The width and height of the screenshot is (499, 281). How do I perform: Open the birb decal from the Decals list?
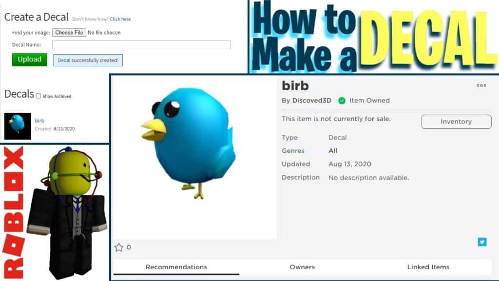[39, 120]
